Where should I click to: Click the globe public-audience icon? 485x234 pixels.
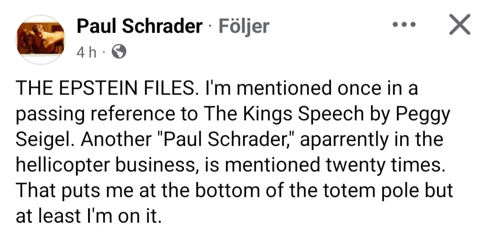click(119, 53)
